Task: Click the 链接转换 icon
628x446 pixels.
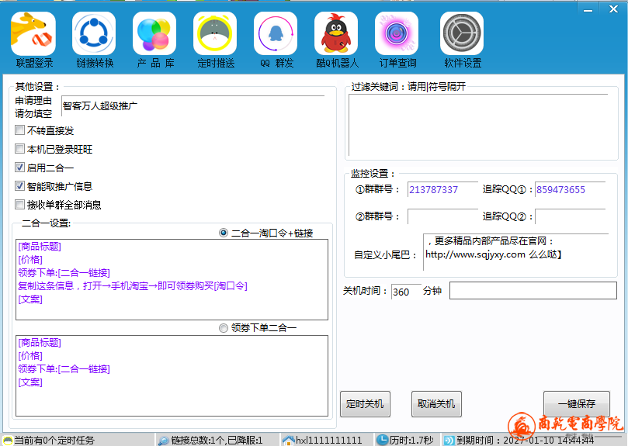Action: 94,34
